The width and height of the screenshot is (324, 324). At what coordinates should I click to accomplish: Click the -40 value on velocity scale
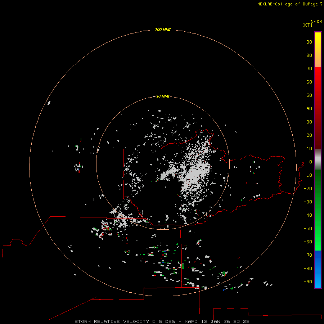[x=308, y=215]
